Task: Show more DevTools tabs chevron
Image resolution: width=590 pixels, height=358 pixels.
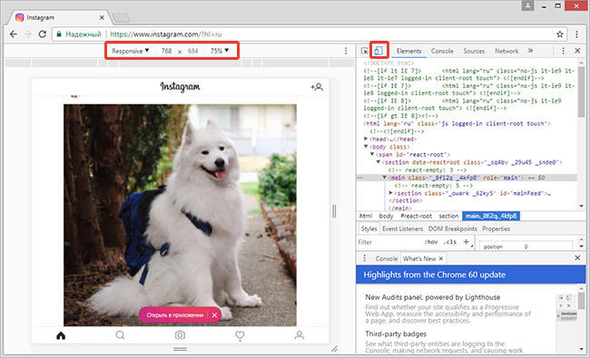Action: (x=531, y=51)
